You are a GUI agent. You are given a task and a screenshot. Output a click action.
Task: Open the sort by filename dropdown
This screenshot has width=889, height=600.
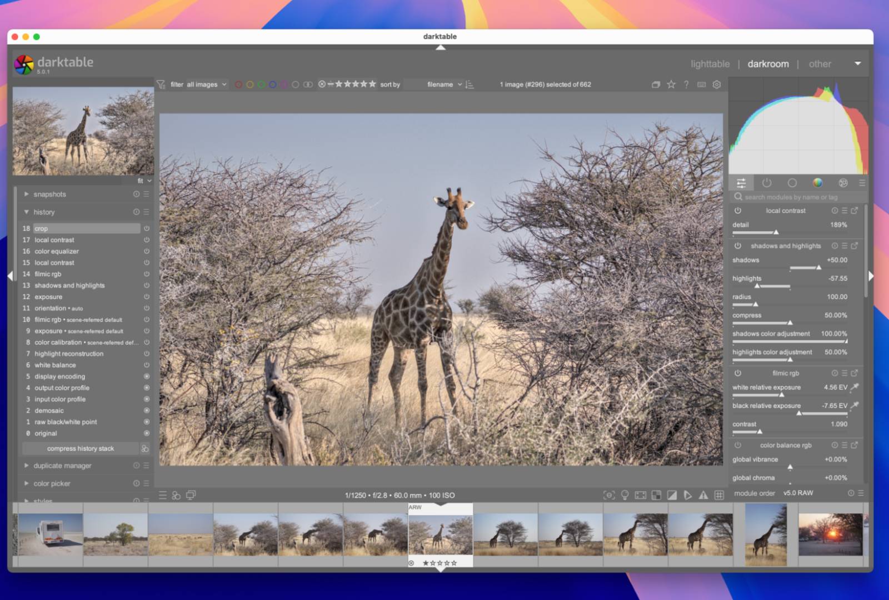(444, 84)
